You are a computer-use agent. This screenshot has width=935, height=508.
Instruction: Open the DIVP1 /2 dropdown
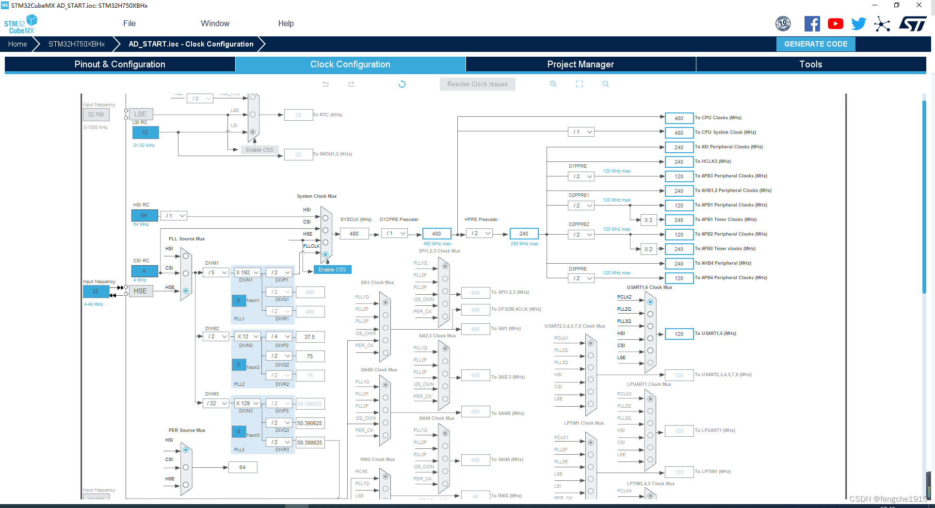click(279, 272)
